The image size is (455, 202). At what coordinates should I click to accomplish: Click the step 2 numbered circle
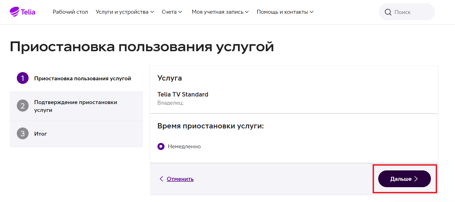[x=23, y=106]
